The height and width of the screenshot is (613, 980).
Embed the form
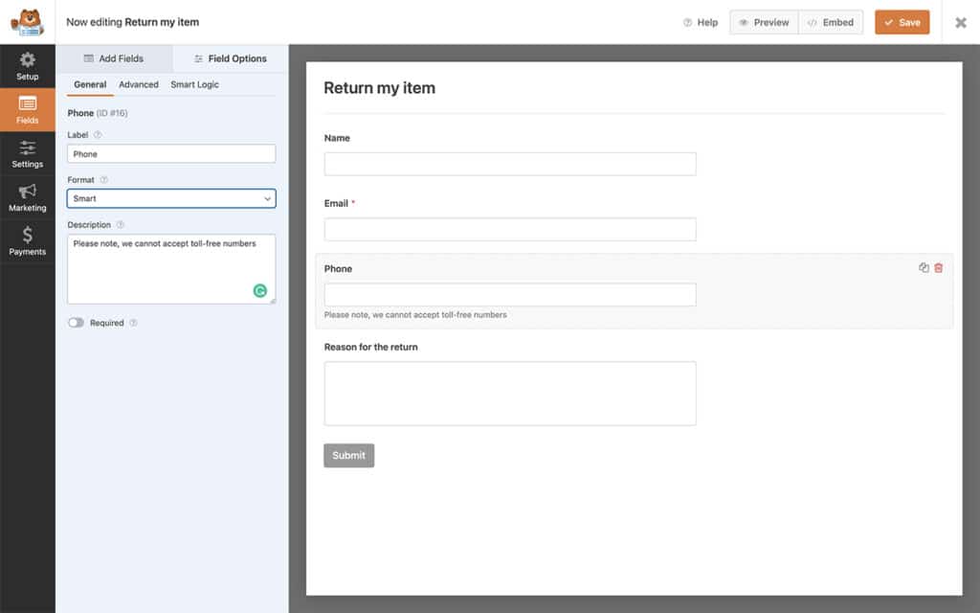830,22
